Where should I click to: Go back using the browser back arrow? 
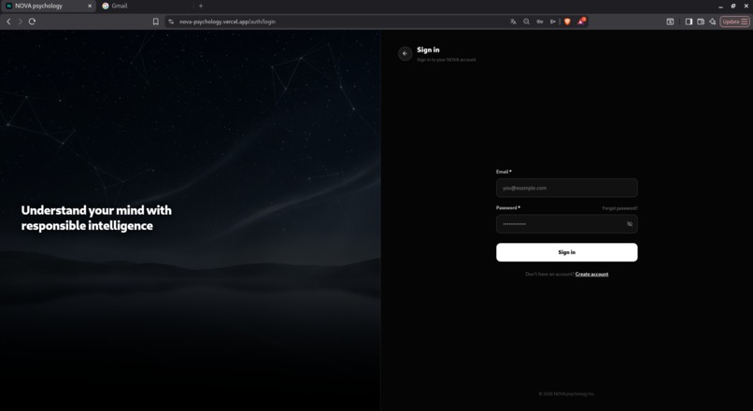(8, 21)
